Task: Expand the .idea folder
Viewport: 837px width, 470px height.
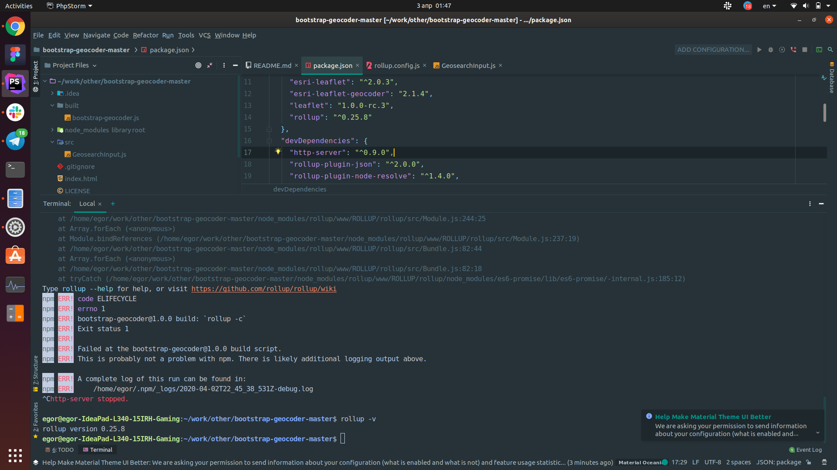Action: (x=52, y=93)
